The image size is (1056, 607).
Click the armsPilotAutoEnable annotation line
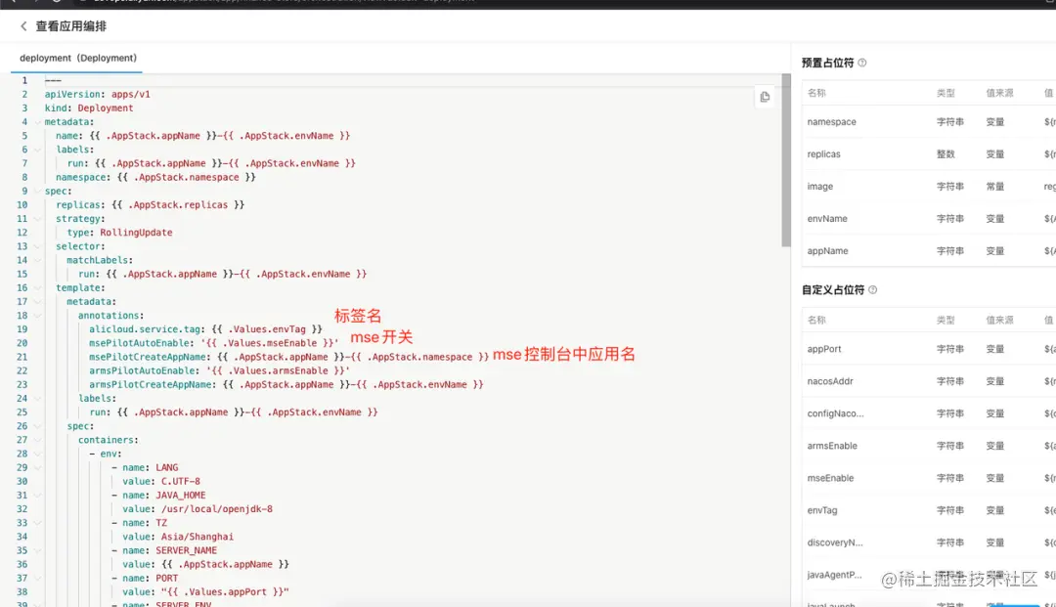pyautogui.click(x=220, y=370)
